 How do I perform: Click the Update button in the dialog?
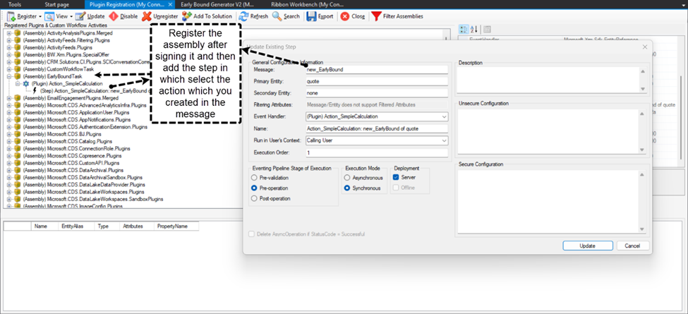coord(587,246)
